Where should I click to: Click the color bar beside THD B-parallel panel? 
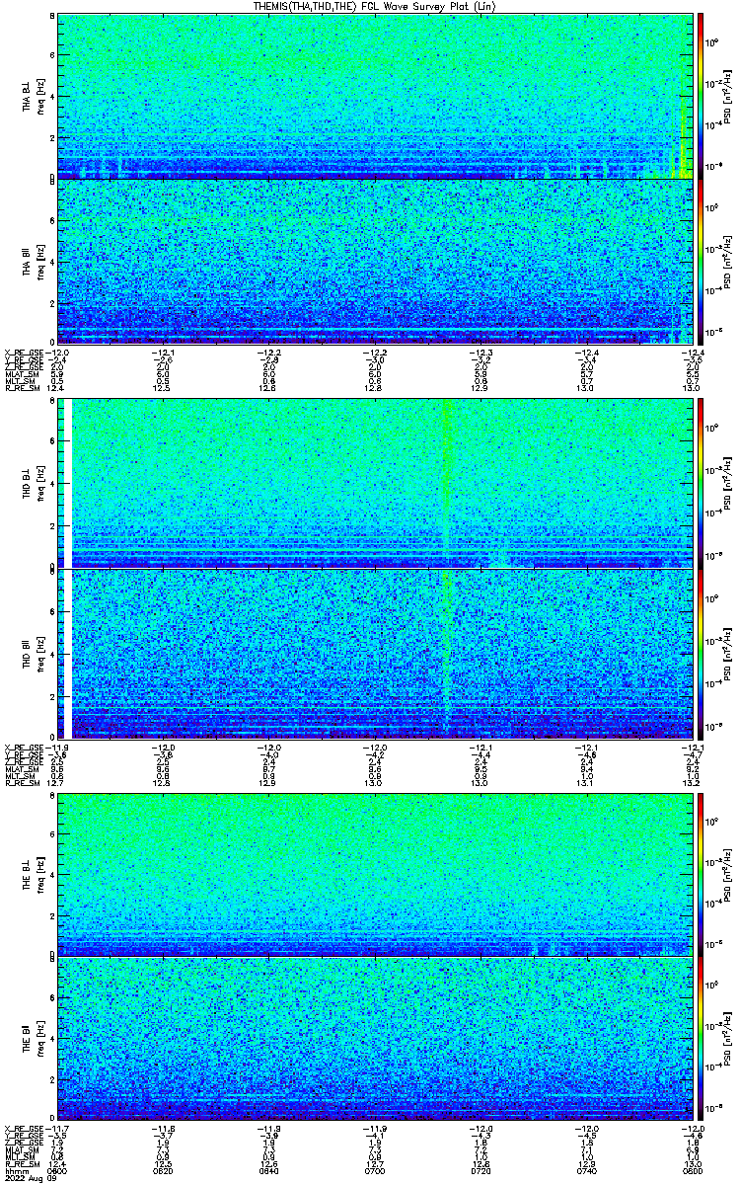[701, 654]
